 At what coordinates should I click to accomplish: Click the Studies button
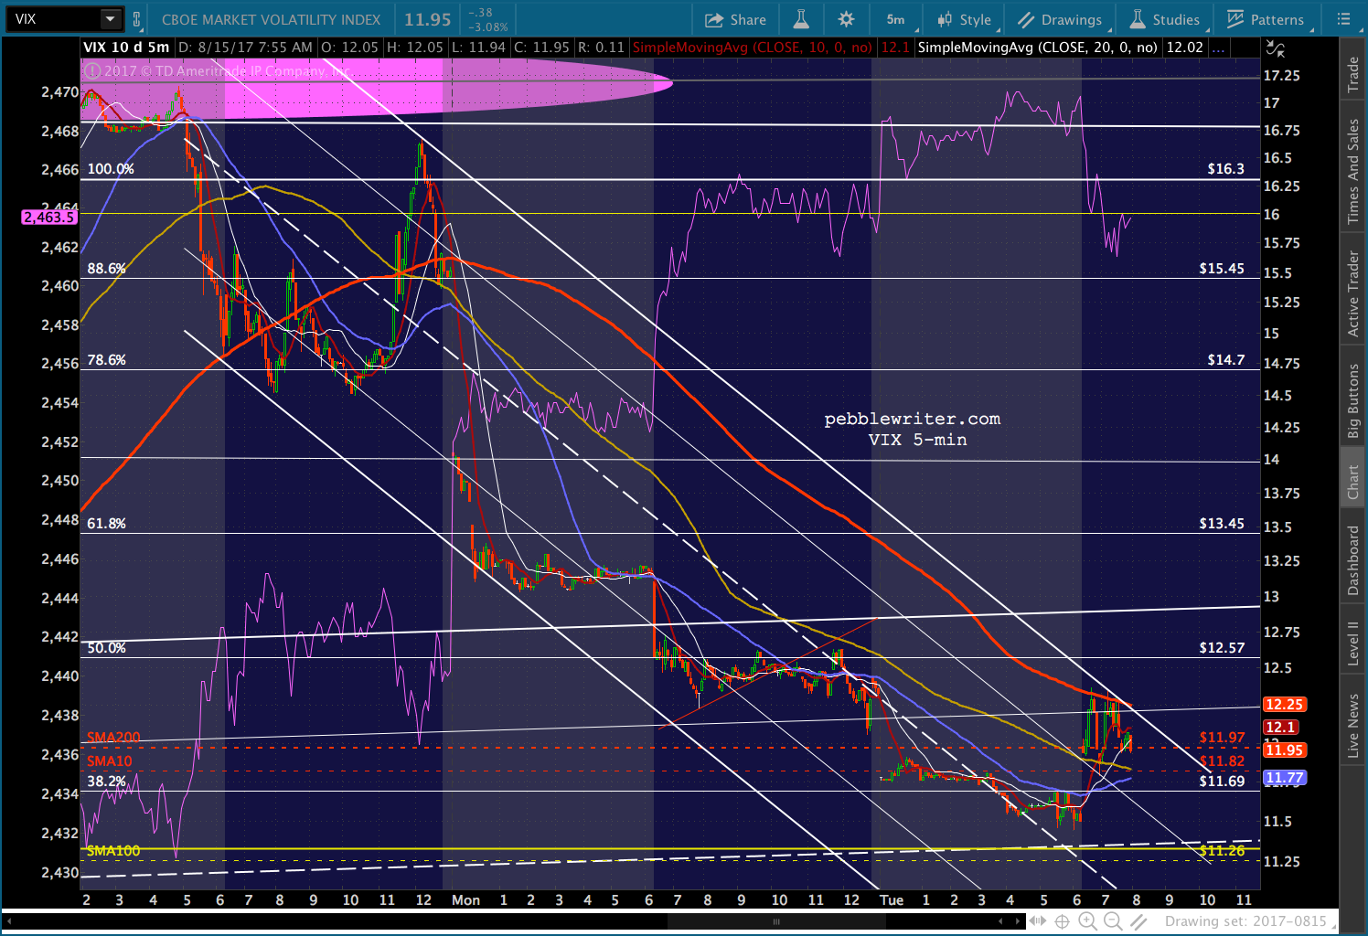pyautogui.click(x=1165, y=19)
